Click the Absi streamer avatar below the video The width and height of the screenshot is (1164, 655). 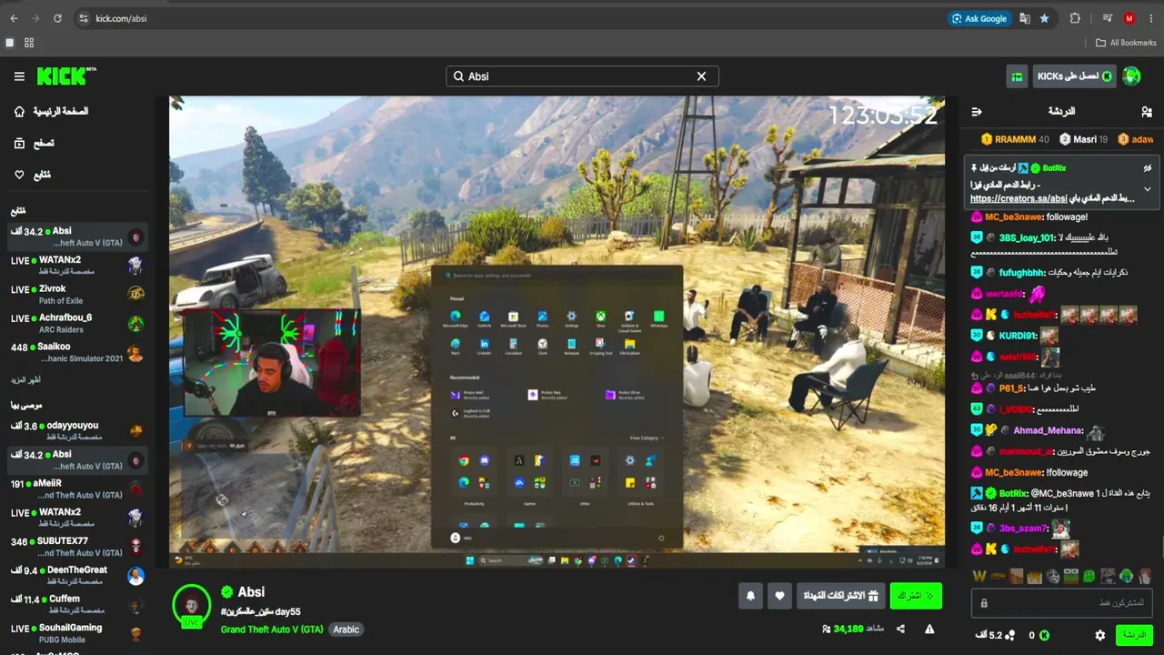(x=192, y=605)
